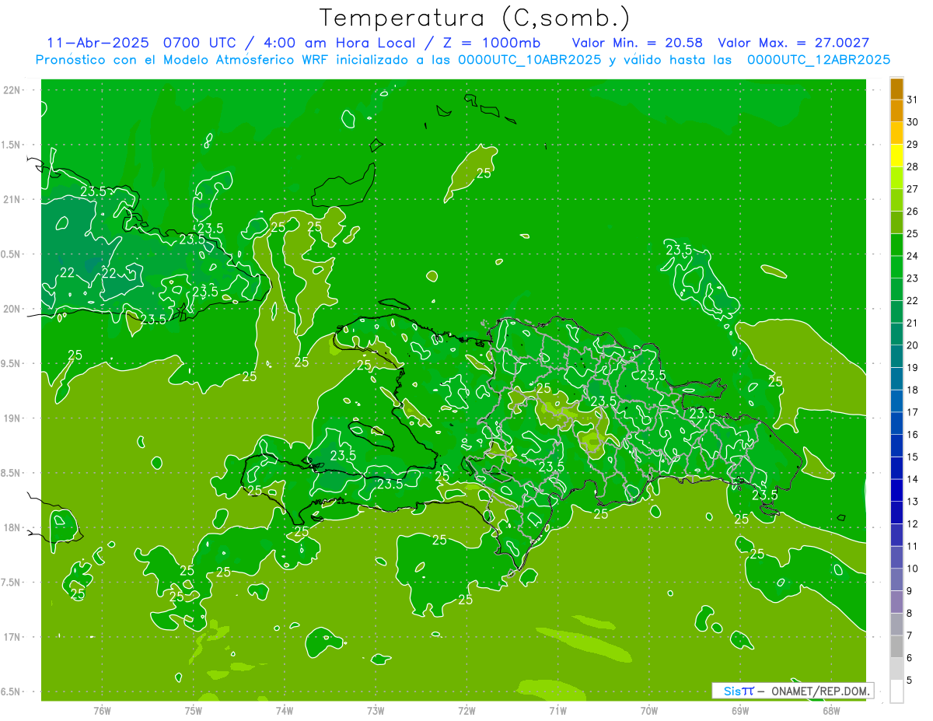Screen dimensions: 933x721
Task: Click legend value "27" on the color bar
Action: 912,189
